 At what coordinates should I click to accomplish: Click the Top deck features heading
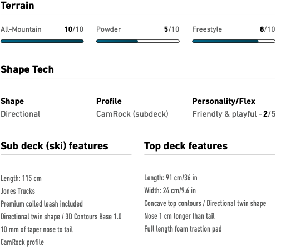[186, 146]
